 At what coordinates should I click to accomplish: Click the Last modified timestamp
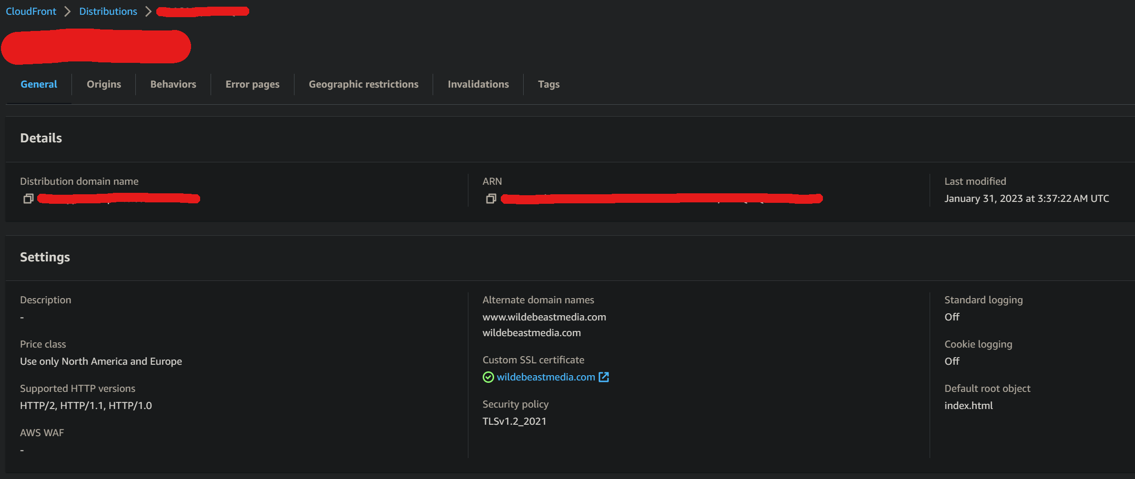[1026, 199]
